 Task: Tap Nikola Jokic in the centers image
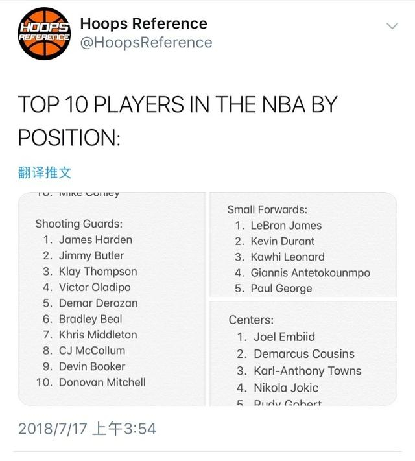[x=286, y=388]
